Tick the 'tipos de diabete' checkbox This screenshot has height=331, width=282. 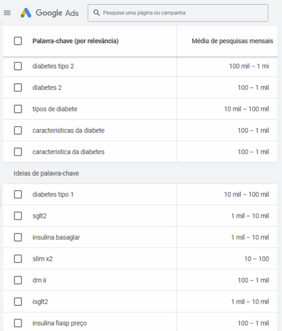[18, 109]
